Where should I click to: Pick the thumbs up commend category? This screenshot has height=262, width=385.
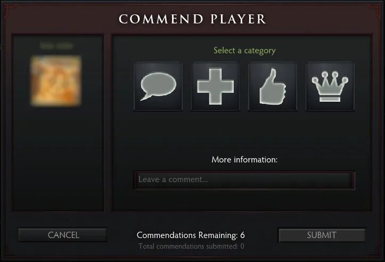tap(273, 86)
